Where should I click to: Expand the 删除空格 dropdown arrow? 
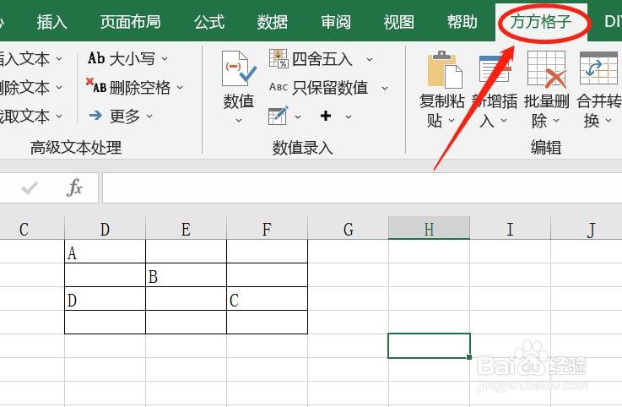coord(180,87)
